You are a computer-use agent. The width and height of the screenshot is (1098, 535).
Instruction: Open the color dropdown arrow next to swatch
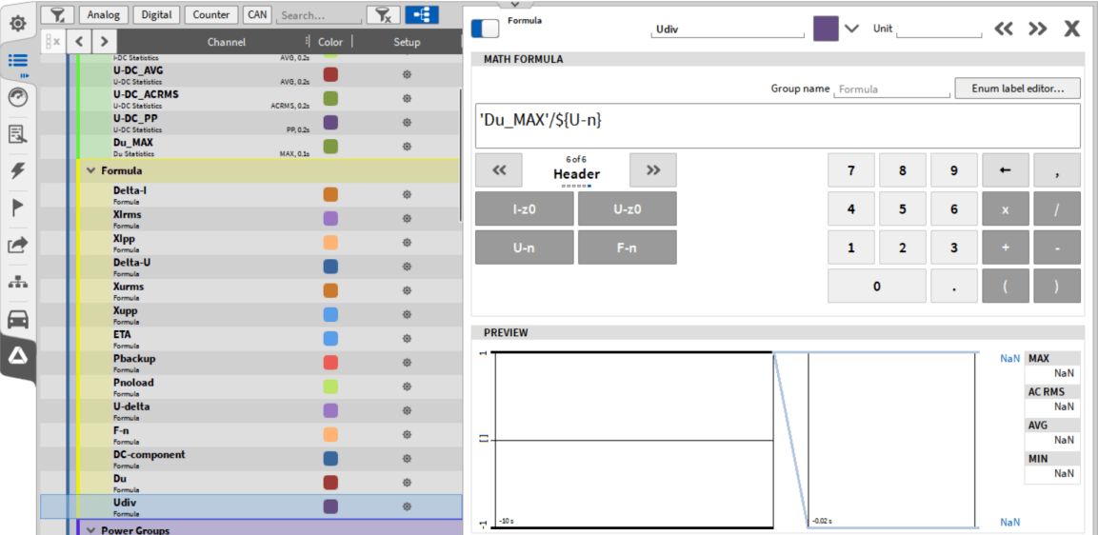click(851, 29)
